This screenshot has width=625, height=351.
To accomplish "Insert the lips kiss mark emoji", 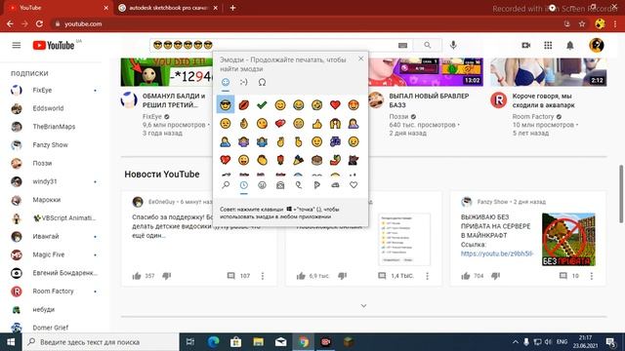I will (x=243, y=105).
